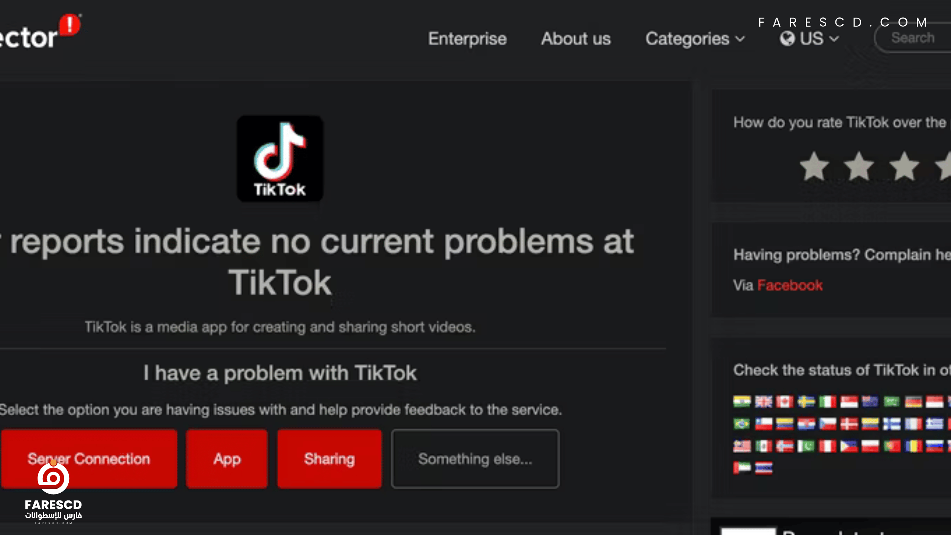Select the Finland flag
Screen dimensions: 951x535
click(892, 424)
